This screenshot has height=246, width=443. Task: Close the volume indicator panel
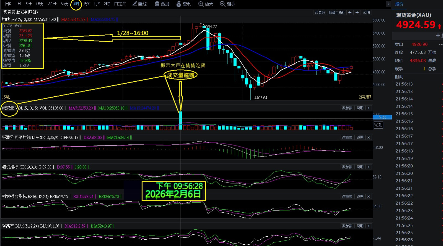point(369,108)
